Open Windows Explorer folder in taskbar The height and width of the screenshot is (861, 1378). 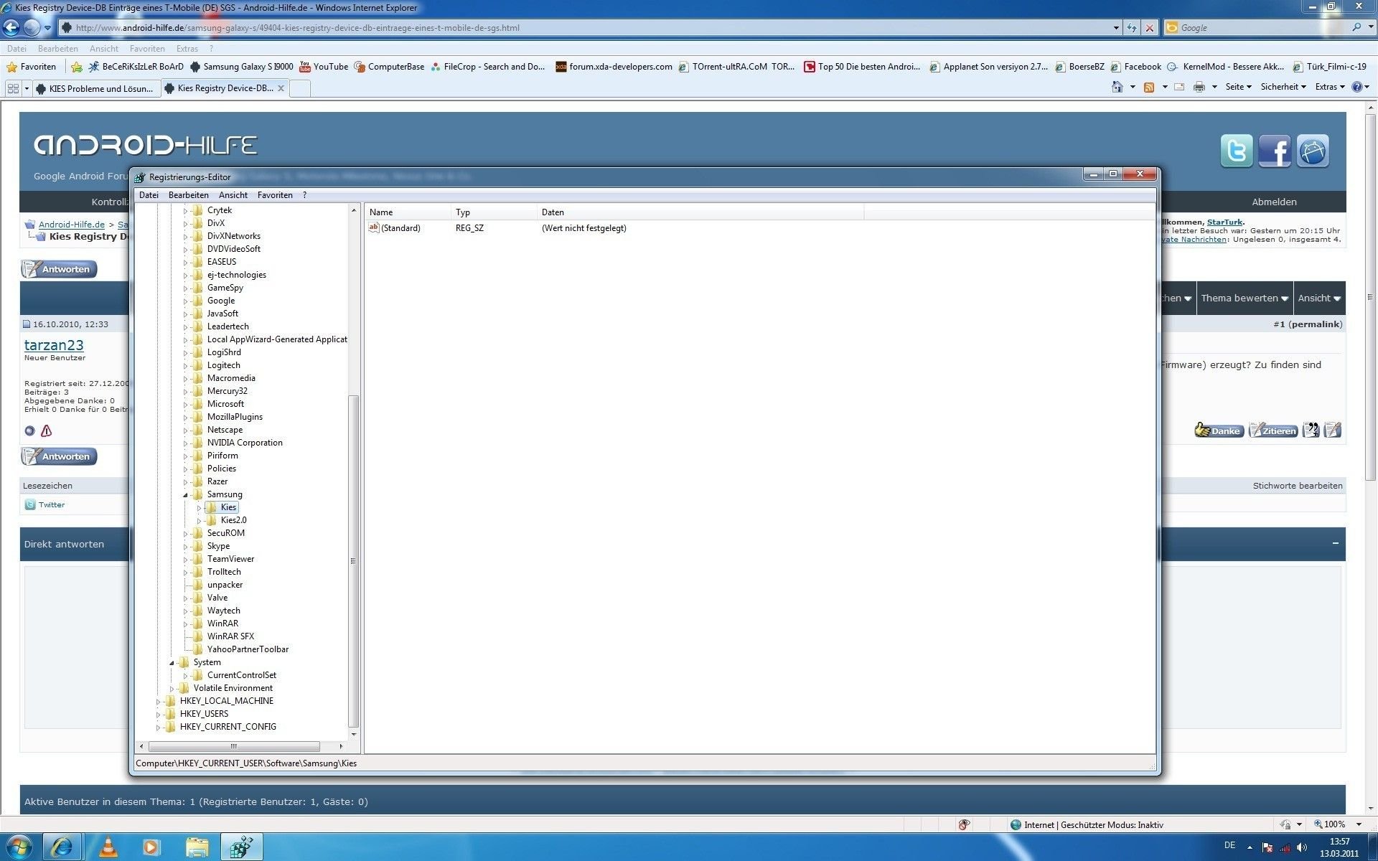coord(197,847)
